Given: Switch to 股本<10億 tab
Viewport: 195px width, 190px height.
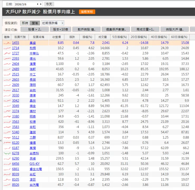Looking at the screenshot, I should [x=61, y=29].
